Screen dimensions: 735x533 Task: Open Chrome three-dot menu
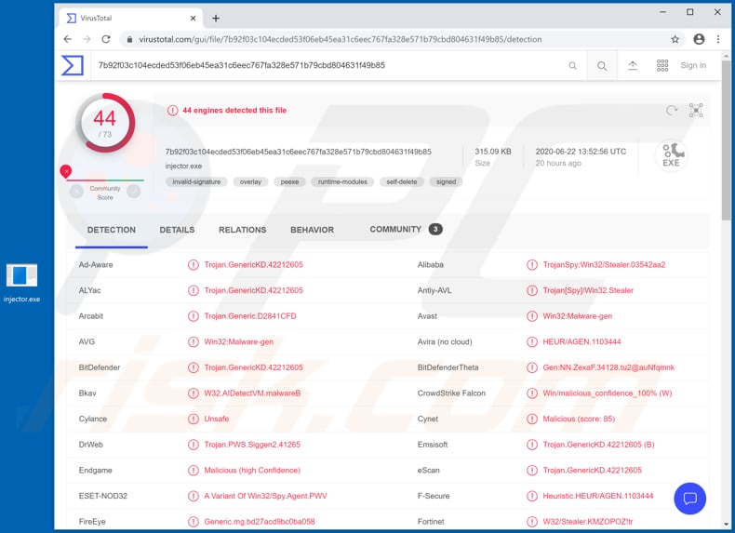(718, 39)
